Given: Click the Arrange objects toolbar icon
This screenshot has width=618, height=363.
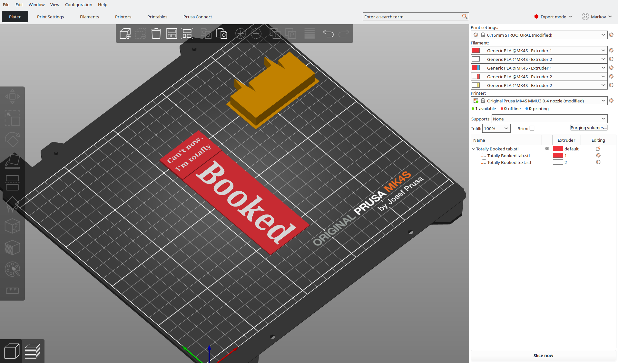Looking at the screenshot, I should click(x=172, y=33).
